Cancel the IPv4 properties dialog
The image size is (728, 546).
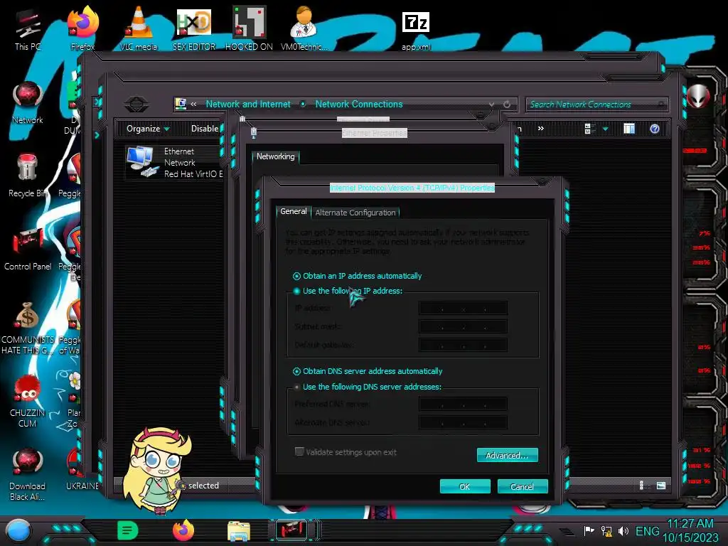523,486
